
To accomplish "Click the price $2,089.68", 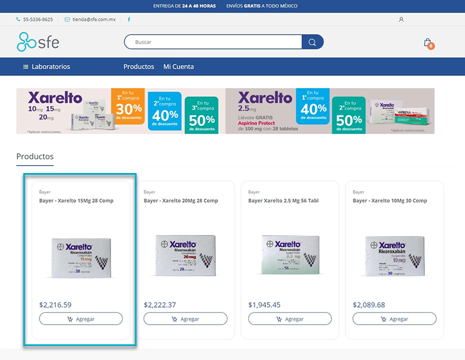I will (x=369, y=305).
